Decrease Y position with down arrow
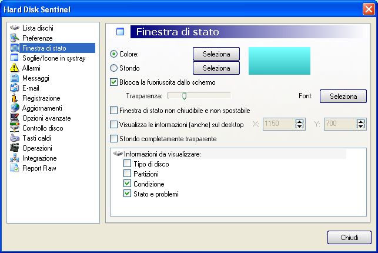 (360, 126)
